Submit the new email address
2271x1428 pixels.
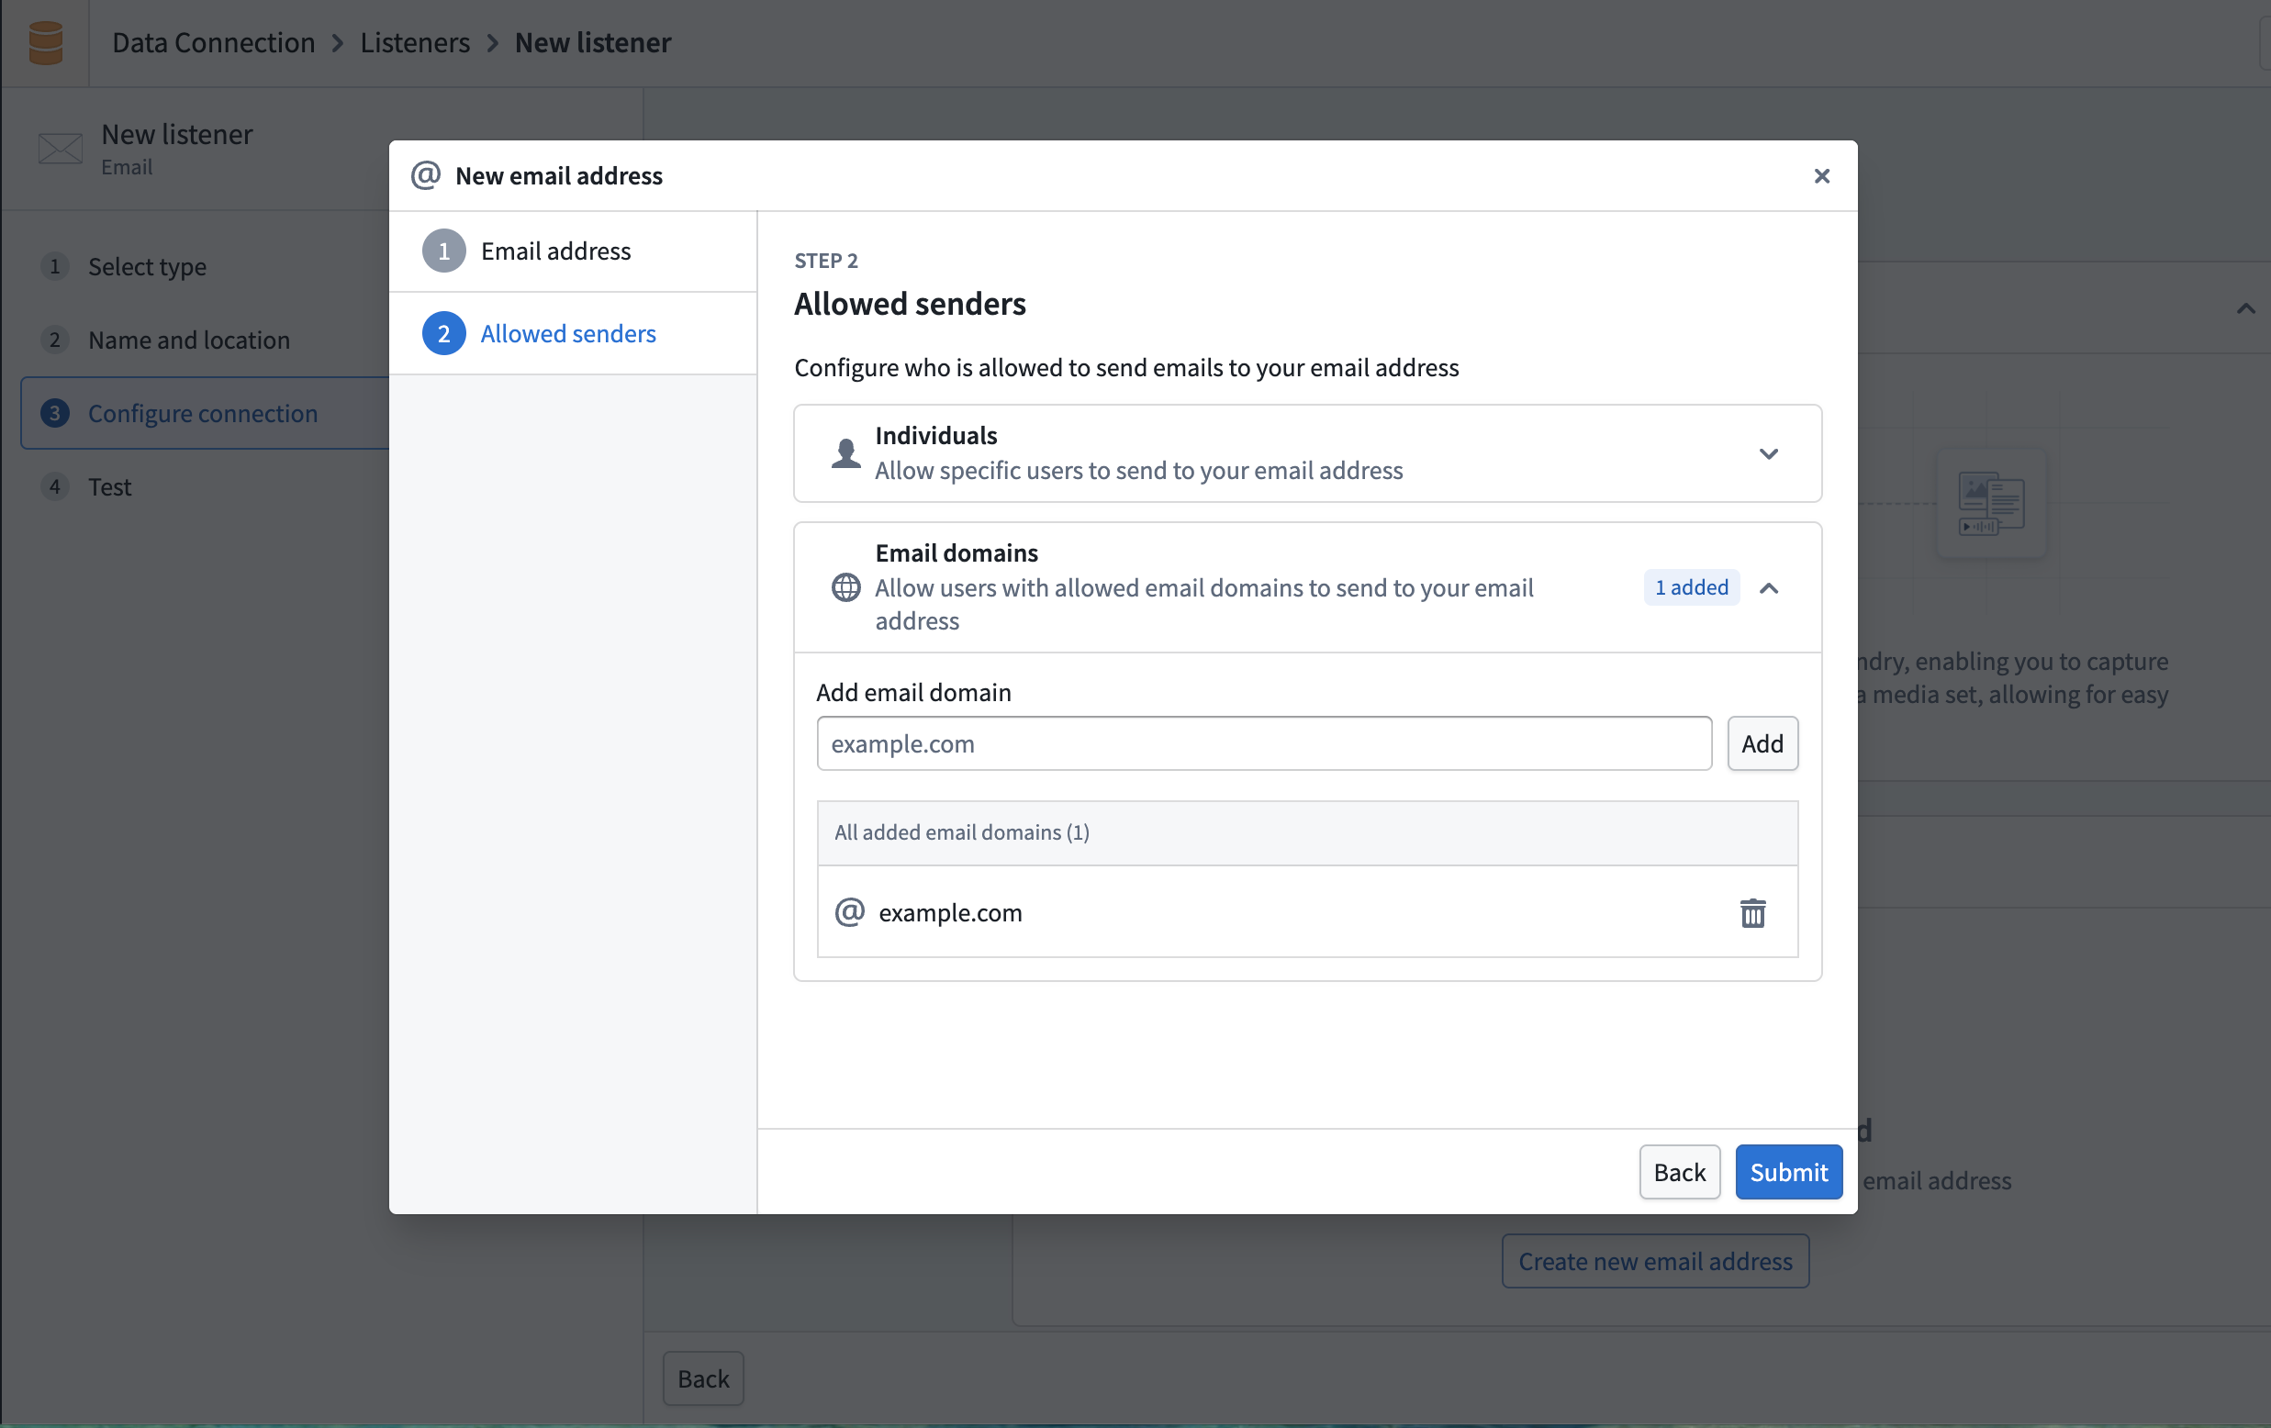[1788, 1172]
